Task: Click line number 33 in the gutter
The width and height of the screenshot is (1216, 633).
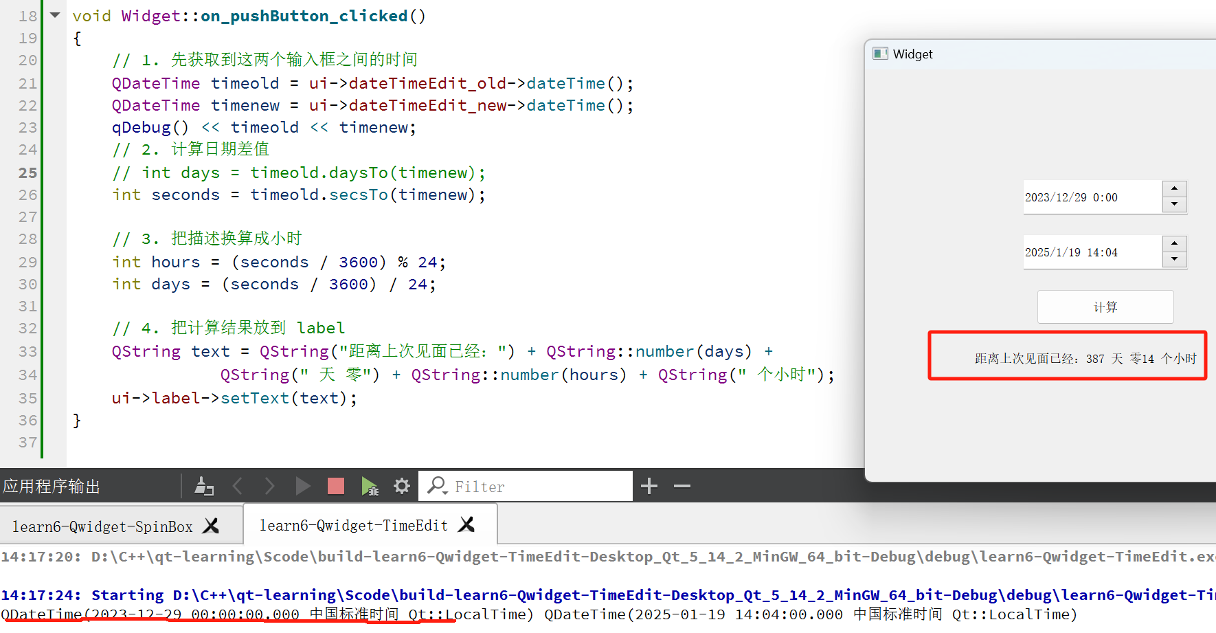Action: point(27,351)
